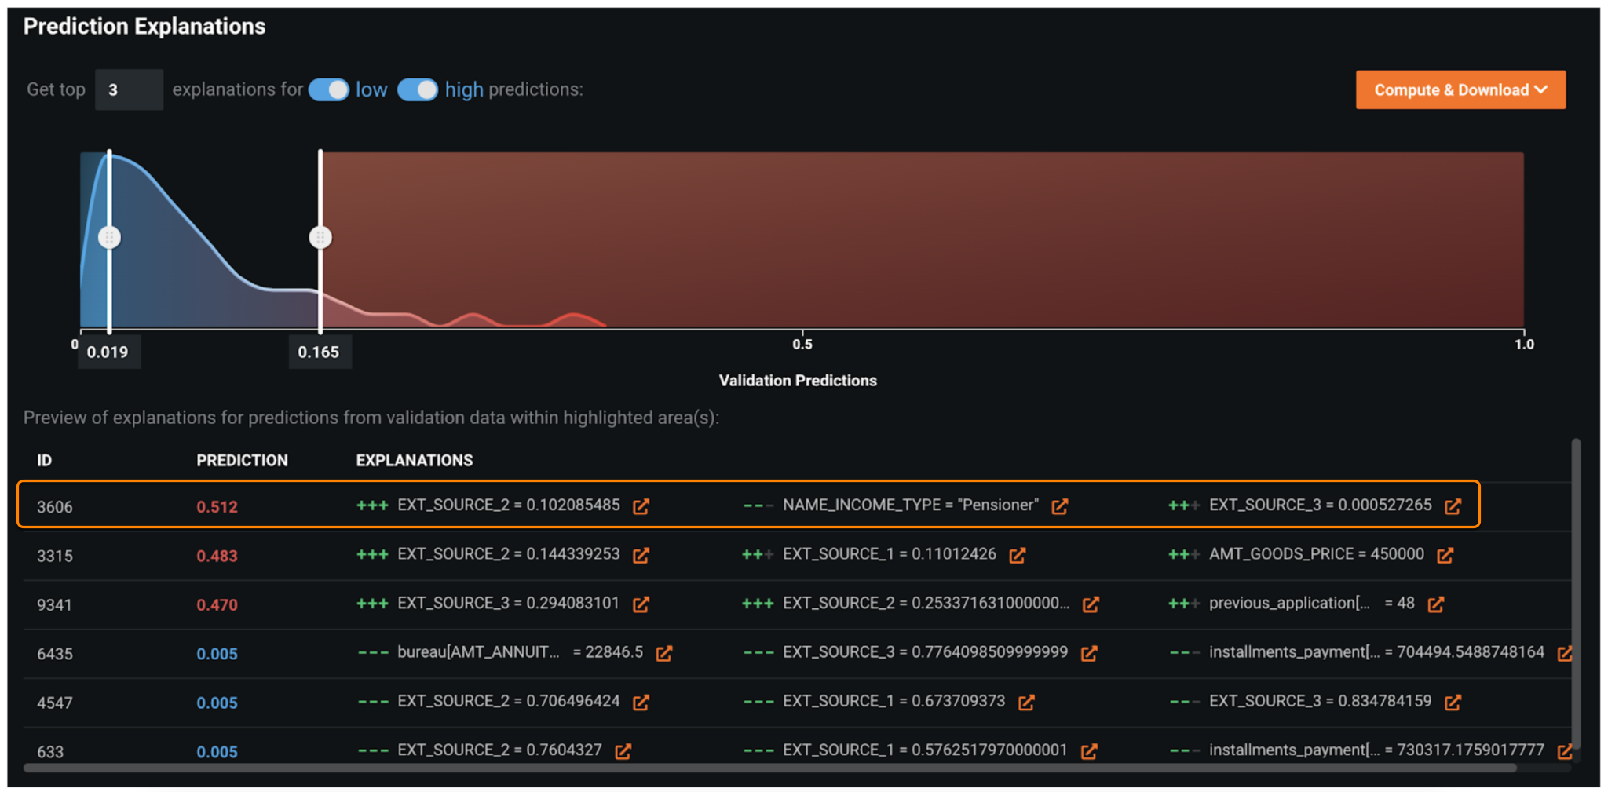Screen dimensions: 1608x792
Task: Click the top explanations count input field
Action: pos(129,90)
